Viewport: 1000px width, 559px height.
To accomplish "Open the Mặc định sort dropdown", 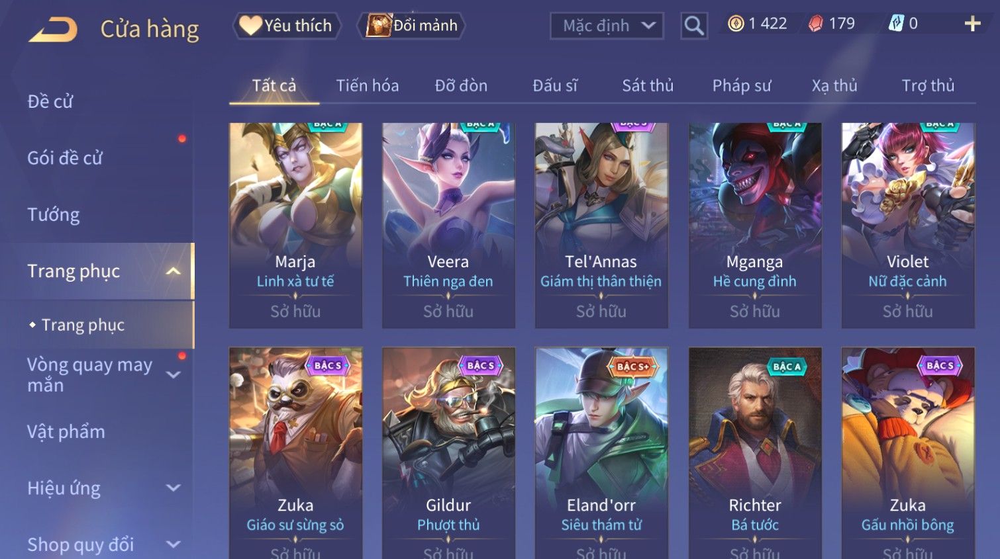I will (x=607, y=26).
